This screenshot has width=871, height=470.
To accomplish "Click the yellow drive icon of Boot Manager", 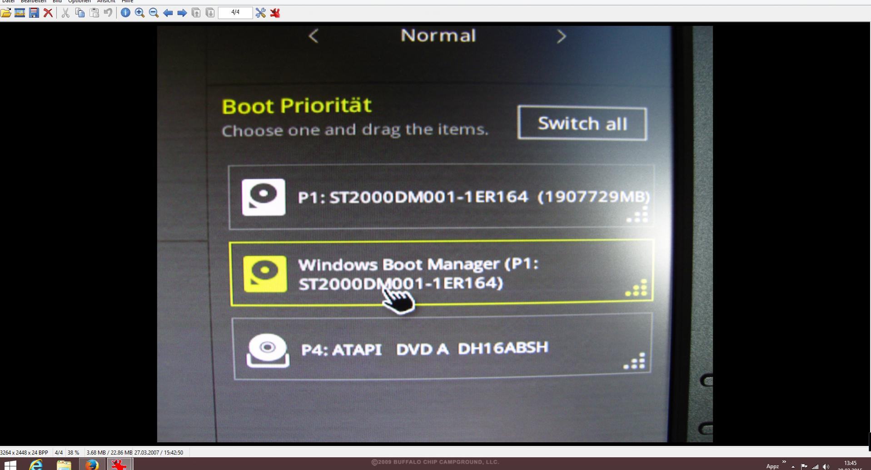I will click(265, 274).
